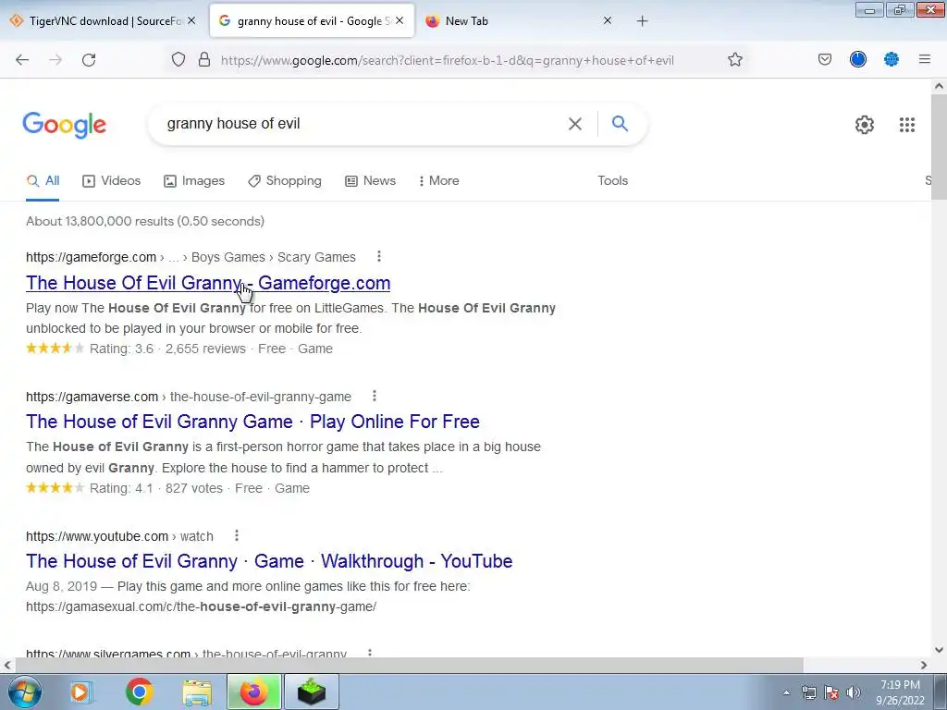Bookmark this page with the star
Screen dimensions: 947x710
click(735, 60)
